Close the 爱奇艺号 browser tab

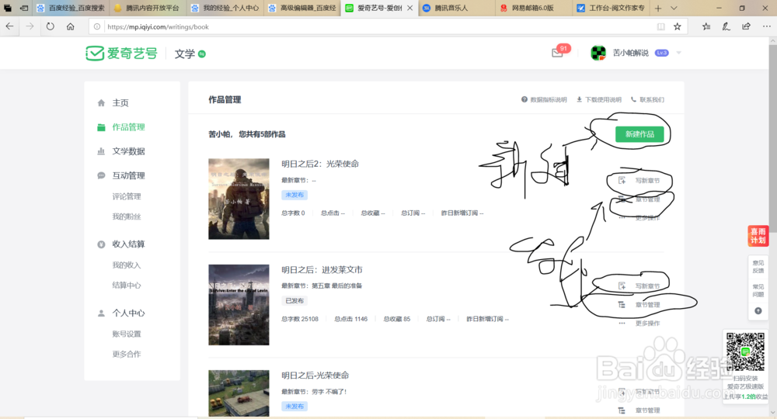[x=409, y=8]
